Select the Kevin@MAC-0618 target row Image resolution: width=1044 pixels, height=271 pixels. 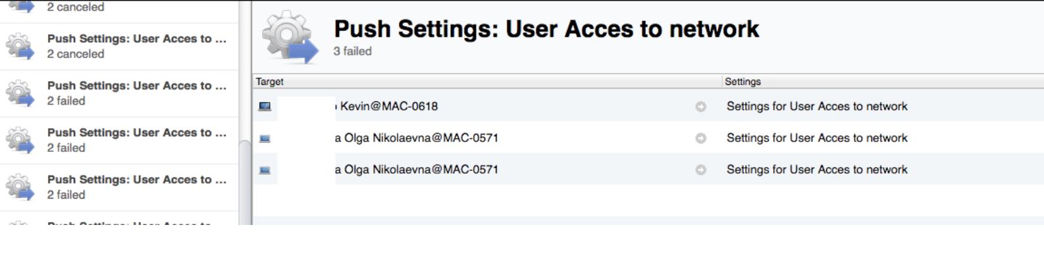coord(648,106)
